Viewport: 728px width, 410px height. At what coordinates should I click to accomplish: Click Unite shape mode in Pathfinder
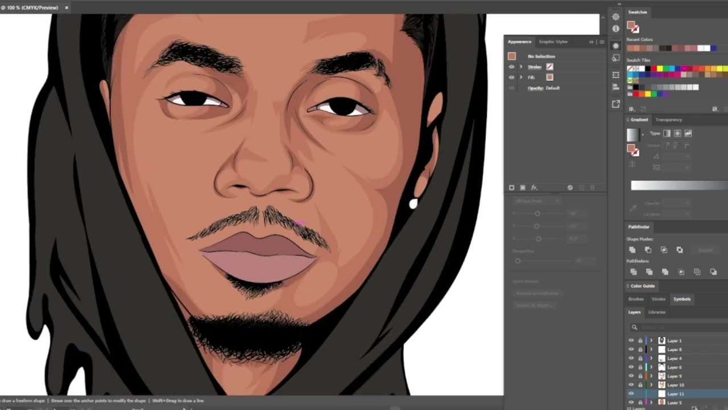pos(632,250)
